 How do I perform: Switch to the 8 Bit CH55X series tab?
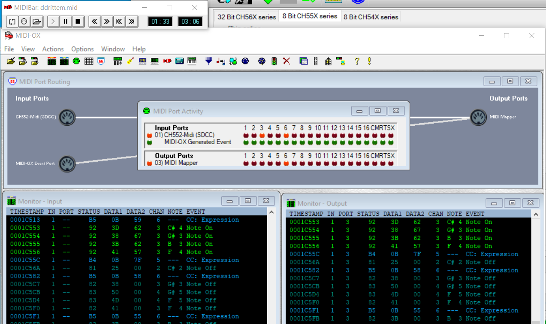(x=310, y=16)
